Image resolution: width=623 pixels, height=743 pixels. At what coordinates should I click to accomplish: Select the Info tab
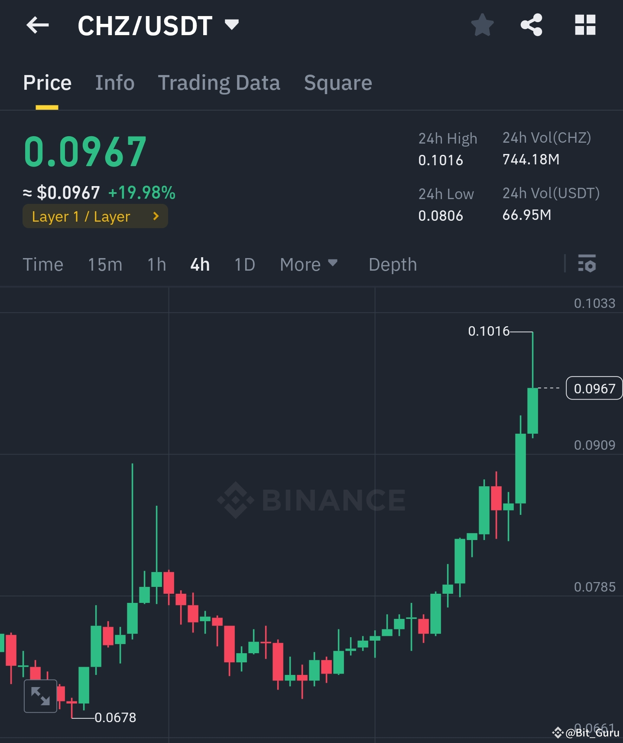114,82
